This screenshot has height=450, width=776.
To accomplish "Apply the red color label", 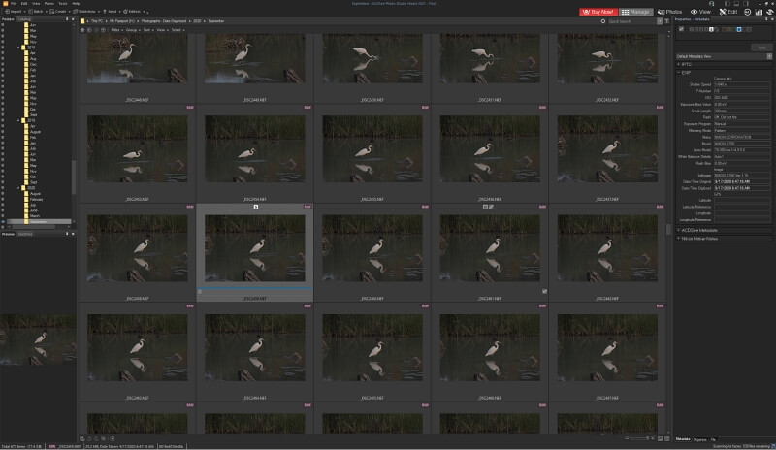I will [x=724, y=29].
